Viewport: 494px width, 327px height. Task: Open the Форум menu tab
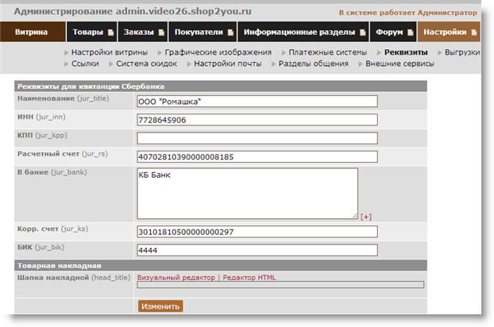pyautogui.click(x=393, y=32)
